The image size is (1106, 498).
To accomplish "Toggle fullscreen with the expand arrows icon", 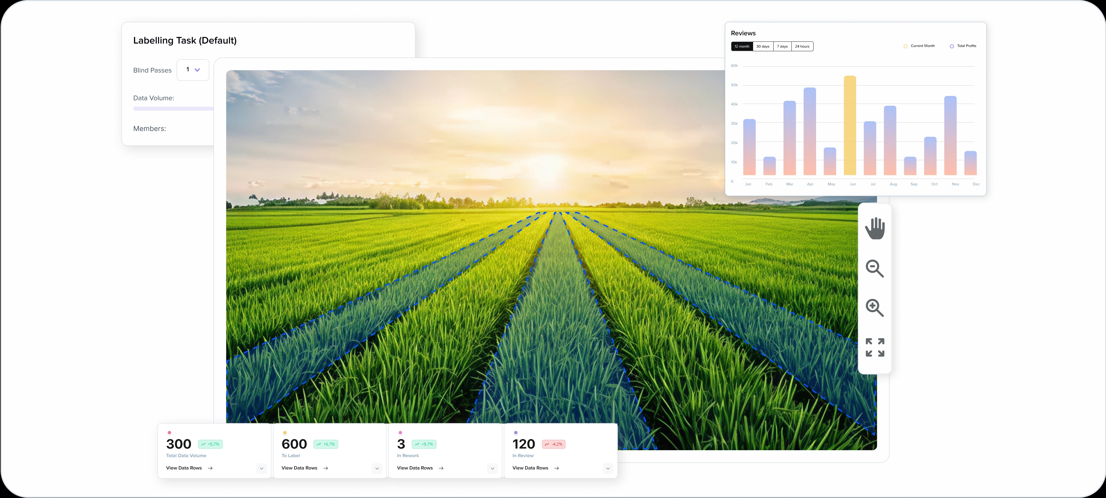I will point(875,347).
